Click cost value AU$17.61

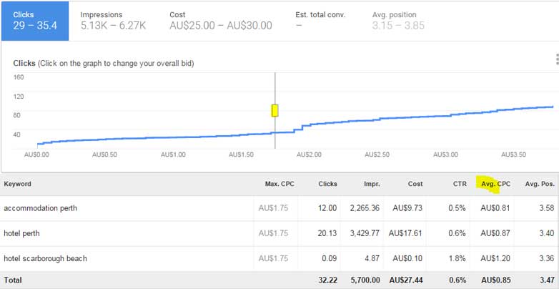[x=405, y=233]
